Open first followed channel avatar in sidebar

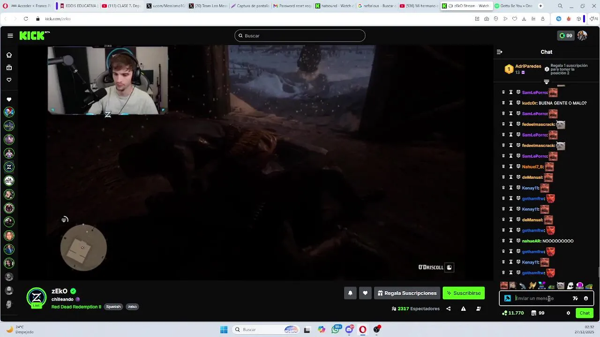coord(9,112)
